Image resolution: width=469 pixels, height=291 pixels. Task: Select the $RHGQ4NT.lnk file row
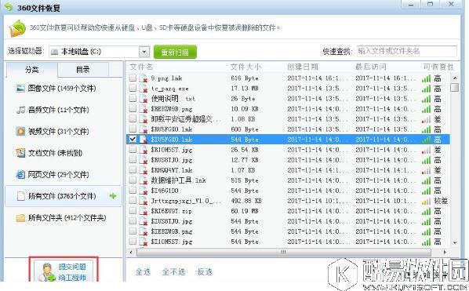pyautogui.click(x=288, y=170)
